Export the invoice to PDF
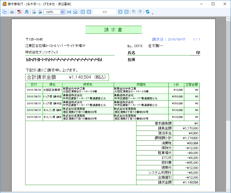 [19, 12]
